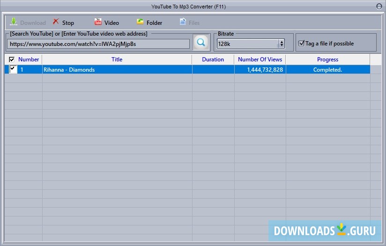Click the 'Tag a file if possible' label text

pyautogui.click(x=330, y=44)
